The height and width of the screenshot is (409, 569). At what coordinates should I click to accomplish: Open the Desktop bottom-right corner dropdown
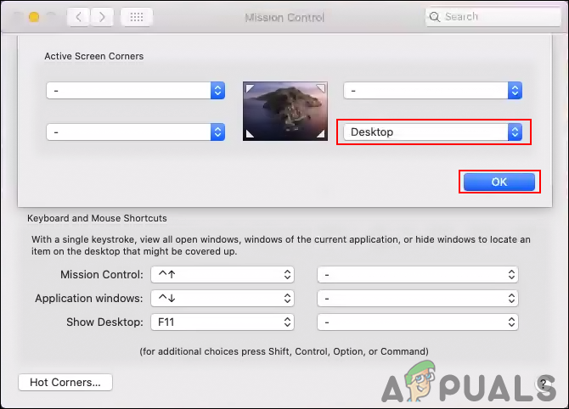(x=432, y=132)
